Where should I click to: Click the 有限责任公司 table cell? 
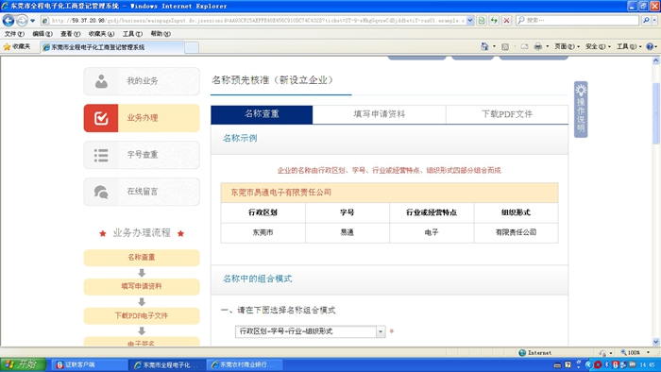click(516, 232)
